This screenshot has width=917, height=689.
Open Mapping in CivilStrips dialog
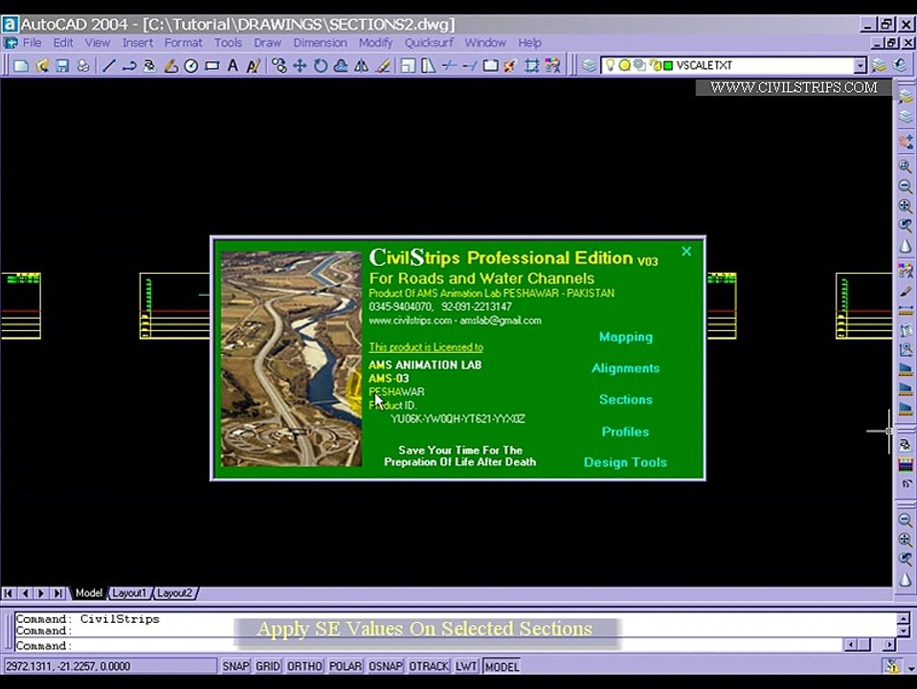point(626,337)
